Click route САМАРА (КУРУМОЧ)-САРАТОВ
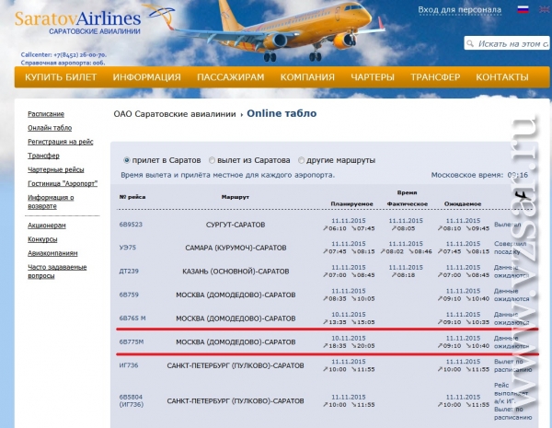 click(x=236, y=248)
